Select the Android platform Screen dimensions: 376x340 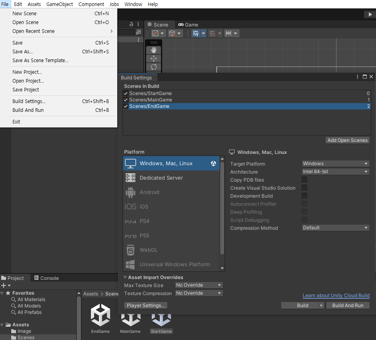171,192
